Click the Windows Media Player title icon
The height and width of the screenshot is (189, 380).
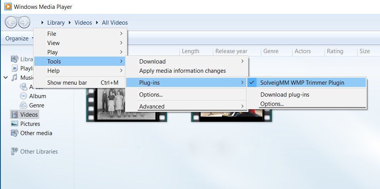(x=8, y=7)
